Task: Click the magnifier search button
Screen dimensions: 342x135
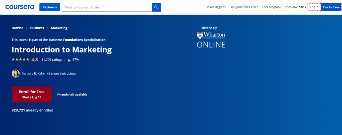Action: point(156,7)
